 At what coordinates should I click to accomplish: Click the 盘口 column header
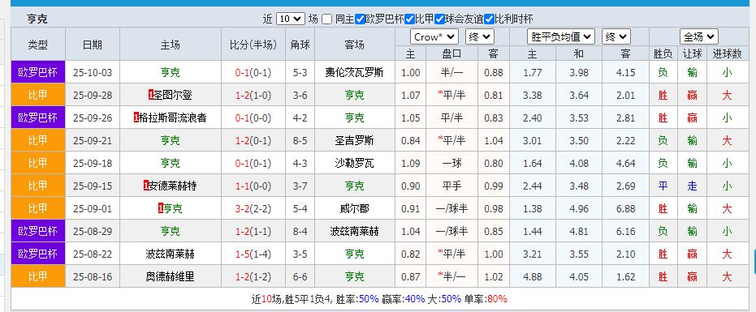[451, 53]
